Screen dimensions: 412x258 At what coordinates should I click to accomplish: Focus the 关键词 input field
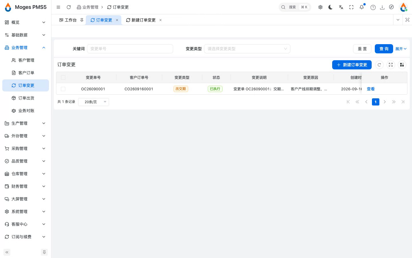130,49
